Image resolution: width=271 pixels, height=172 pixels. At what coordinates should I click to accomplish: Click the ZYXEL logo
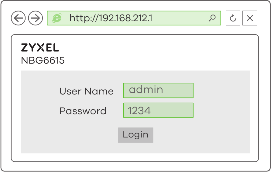coord(40,48)
